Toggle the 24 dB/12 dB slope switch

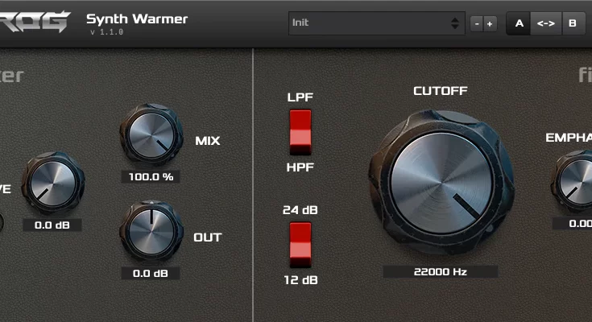point(300,244)
